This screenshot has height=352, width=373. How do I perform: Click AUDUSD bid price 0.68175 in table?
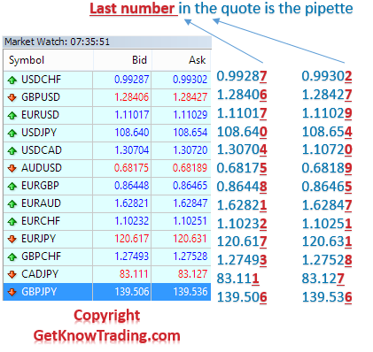pos(131,168)
